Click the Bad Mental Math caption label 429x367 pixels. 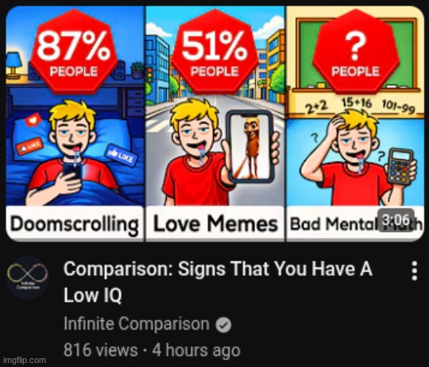click(x=355, y=224)
